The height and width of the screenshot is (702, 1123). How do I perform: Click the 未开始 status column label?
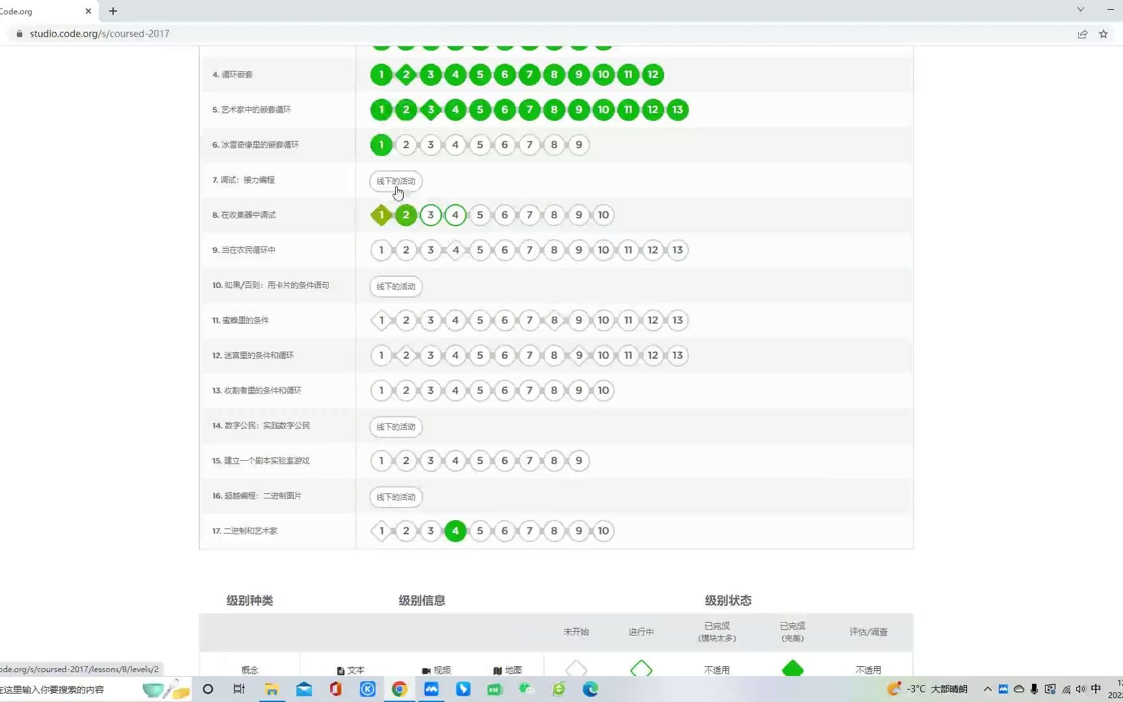coord(576,632)
